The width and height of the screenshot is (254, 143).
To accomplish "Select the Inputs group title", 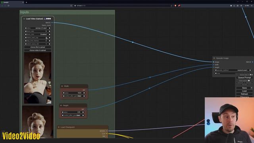I will 25,12.
